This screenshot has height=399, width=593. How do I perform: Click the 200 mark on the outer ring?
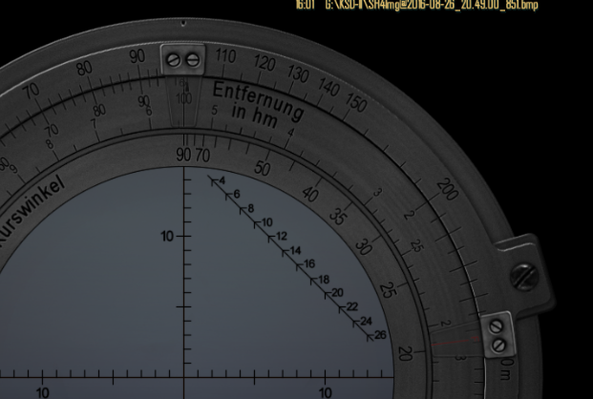(x=448, y=190)
